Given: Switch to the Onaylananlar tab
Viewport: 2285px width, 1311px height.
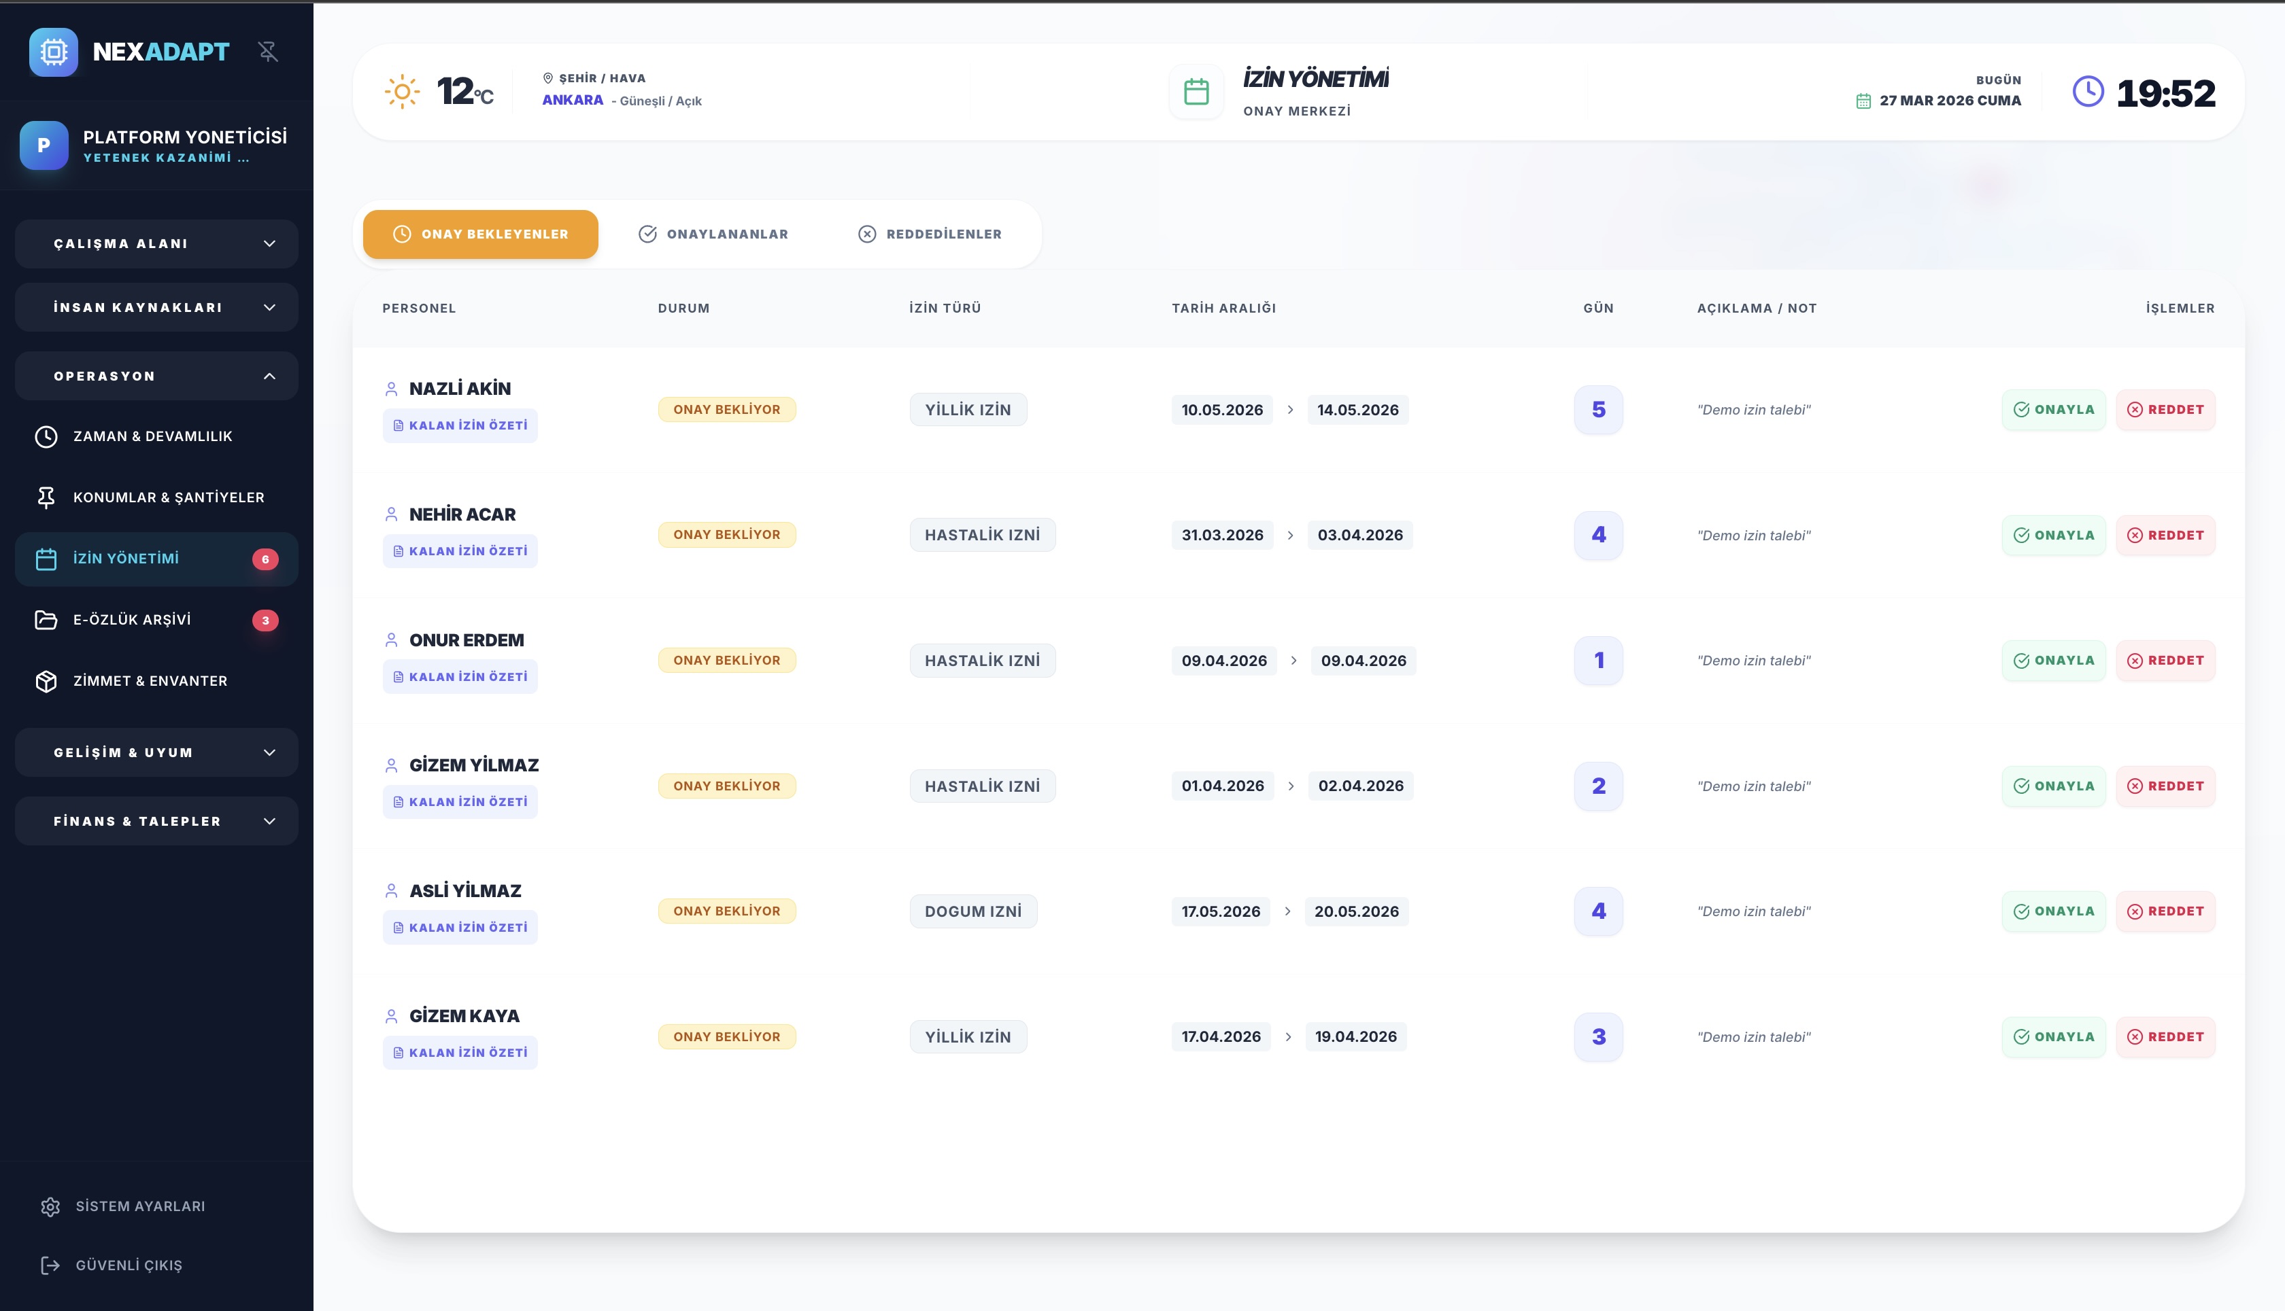Looking at the screenshot, I should click(713, 234).
